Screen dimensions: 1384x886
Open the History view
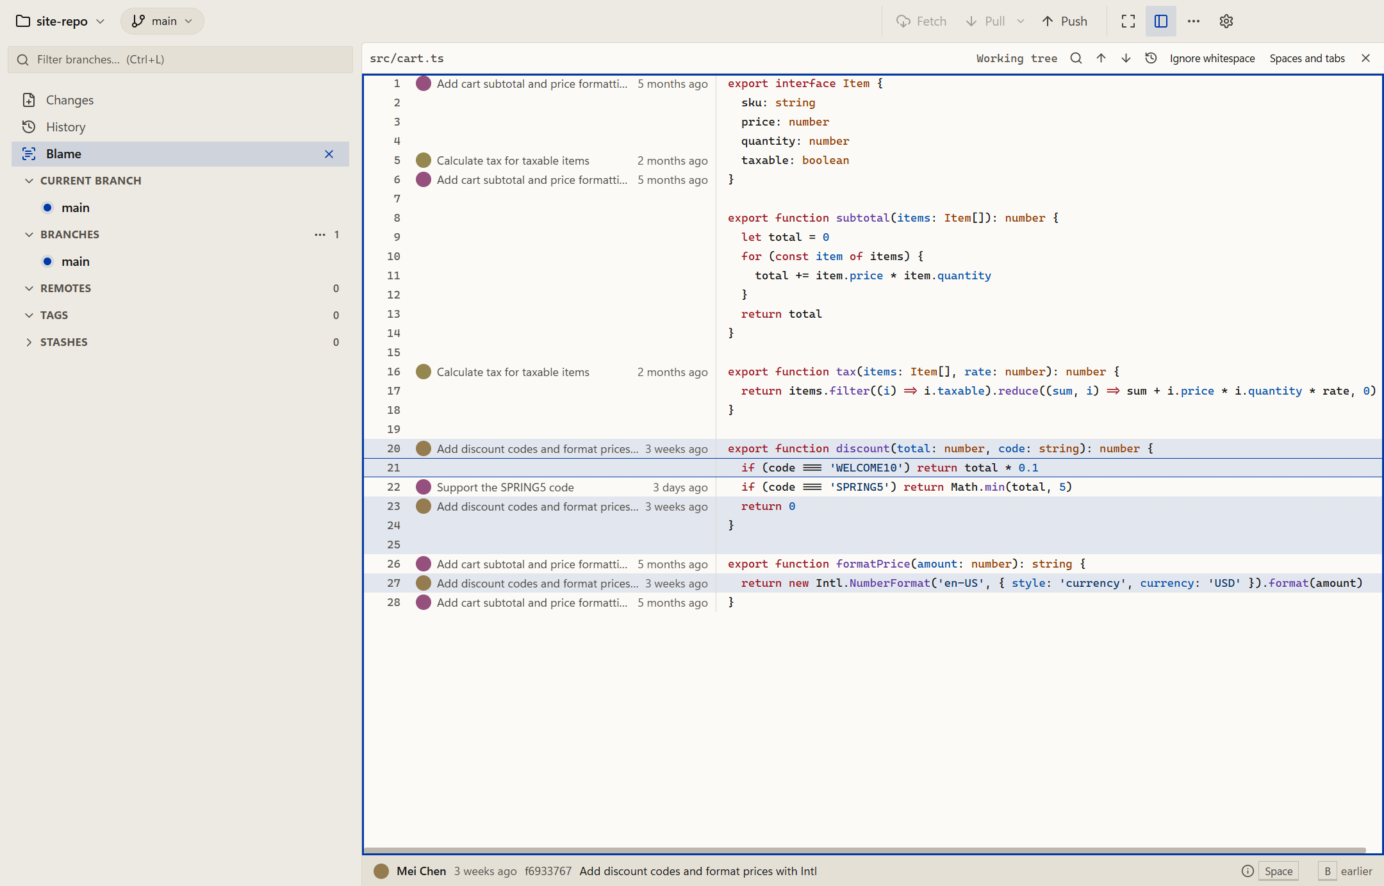pyautogui.click(x=180, y=127)
